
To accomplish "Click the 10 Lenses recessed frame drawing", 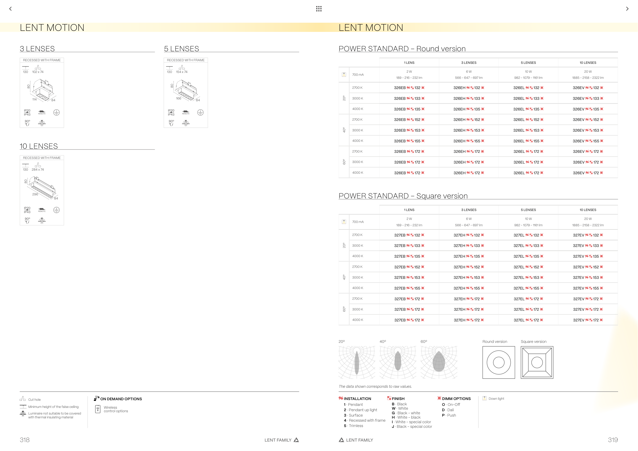I will [x=42, y=188].
